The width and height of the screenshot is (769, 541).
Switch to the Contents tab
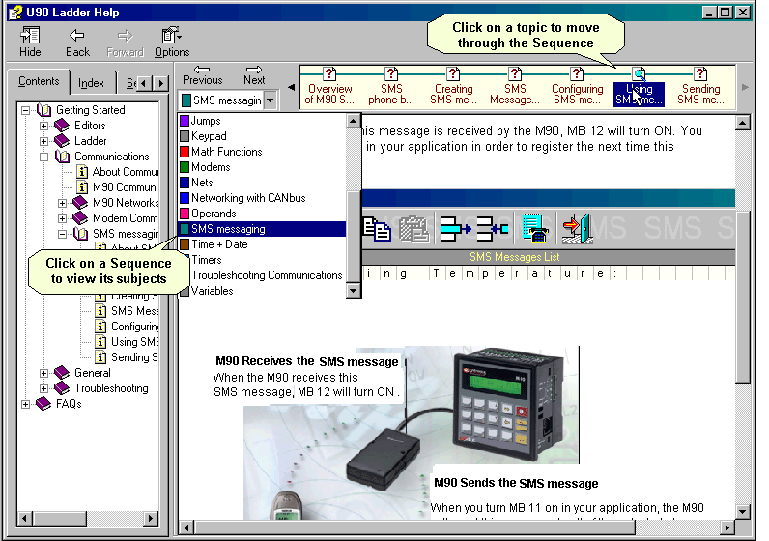point(39,81)
